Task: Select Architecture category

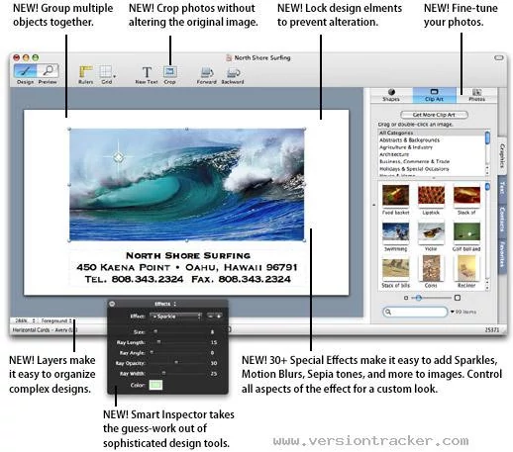Action: coord(431,154)
